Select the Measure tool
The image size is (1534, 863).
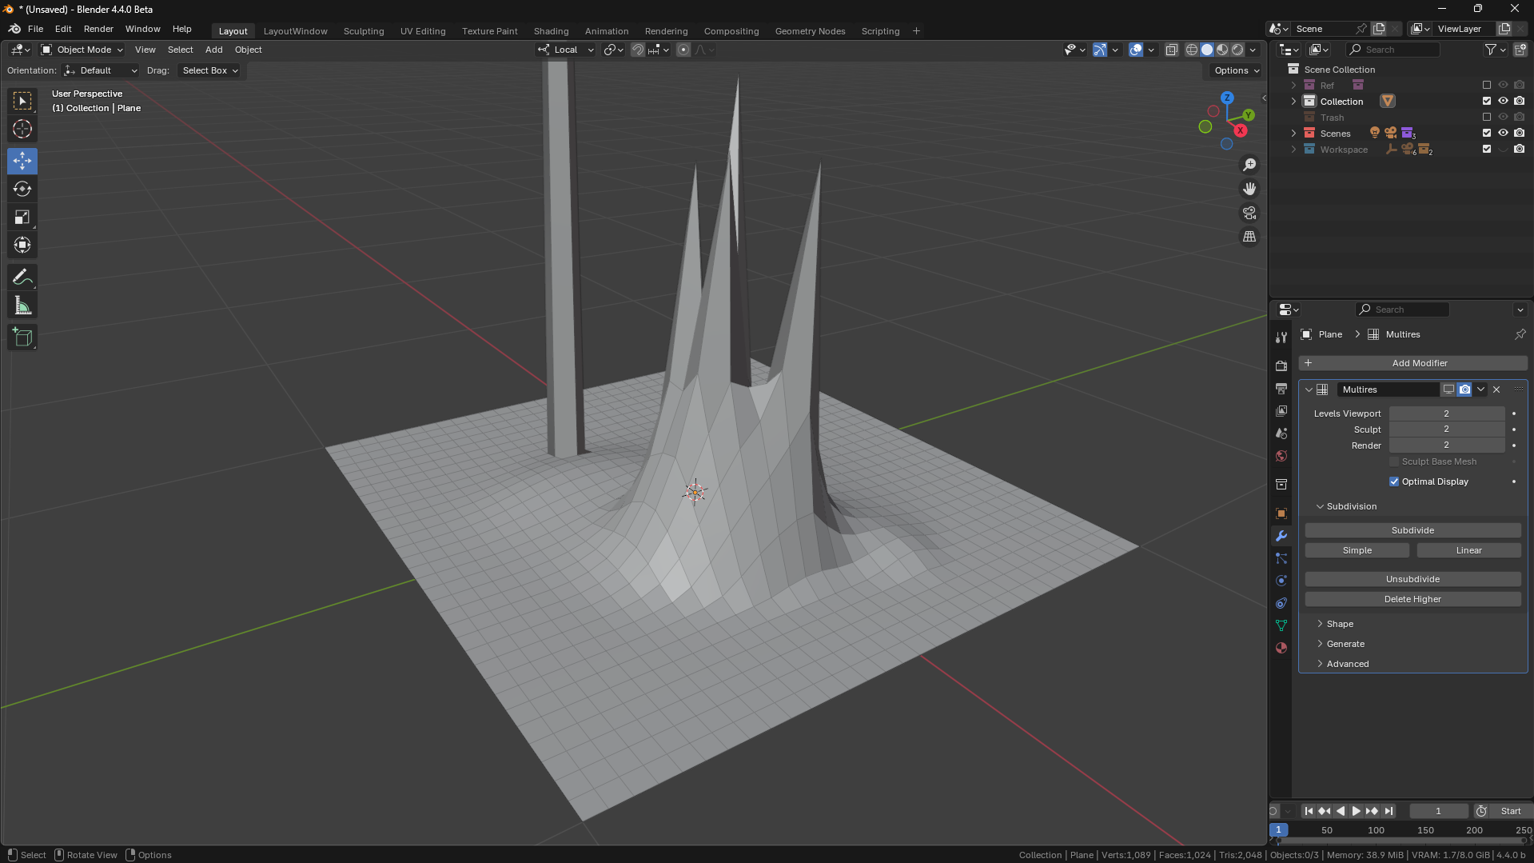point(22,306)
